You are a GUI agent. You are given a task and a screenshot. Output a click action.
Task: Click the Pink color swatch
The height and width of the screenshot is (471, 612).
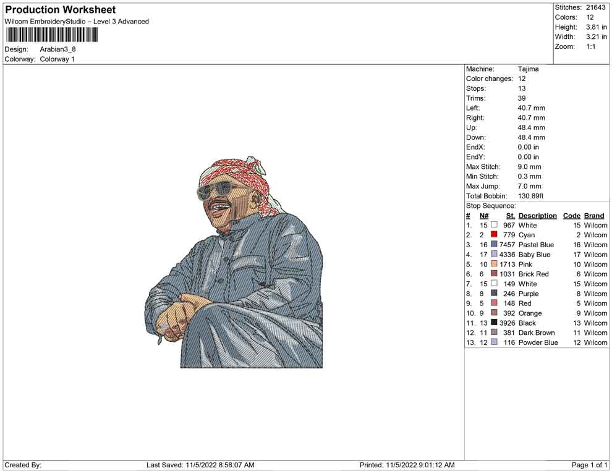[x=494, y=264]
